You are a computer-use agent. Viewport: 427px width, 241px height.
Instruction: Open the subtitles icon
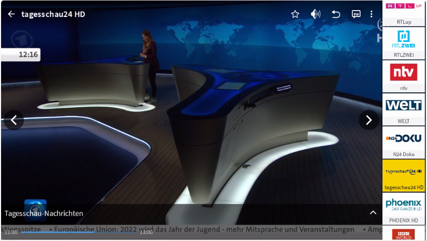pos(356,14)
